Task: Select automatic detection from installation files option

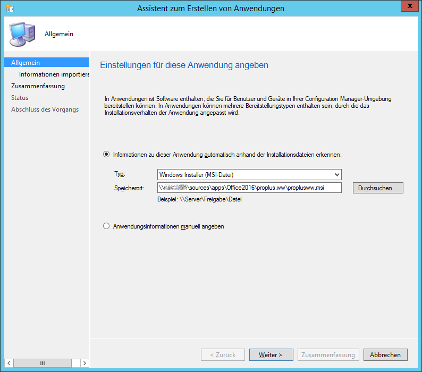Action: pyautogui.click(x=106, y=154)
